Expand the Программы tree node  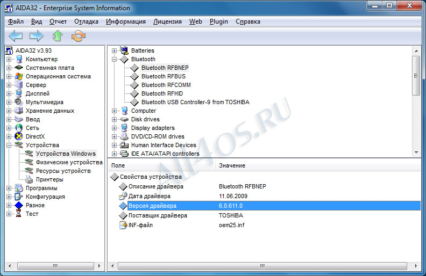pyautogui.click(x=9, y=188)
